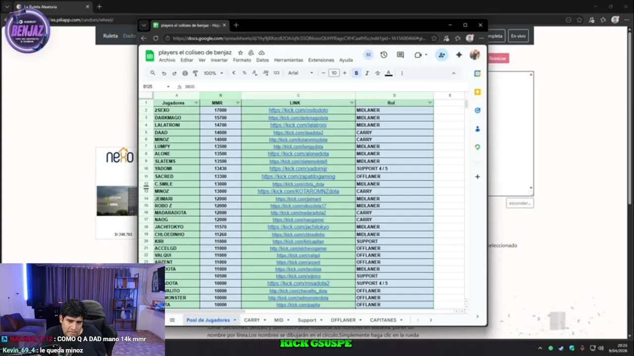The width and height of the screenshot is (634, 356).
Task: Click the font size field
Action: [334, 73]
